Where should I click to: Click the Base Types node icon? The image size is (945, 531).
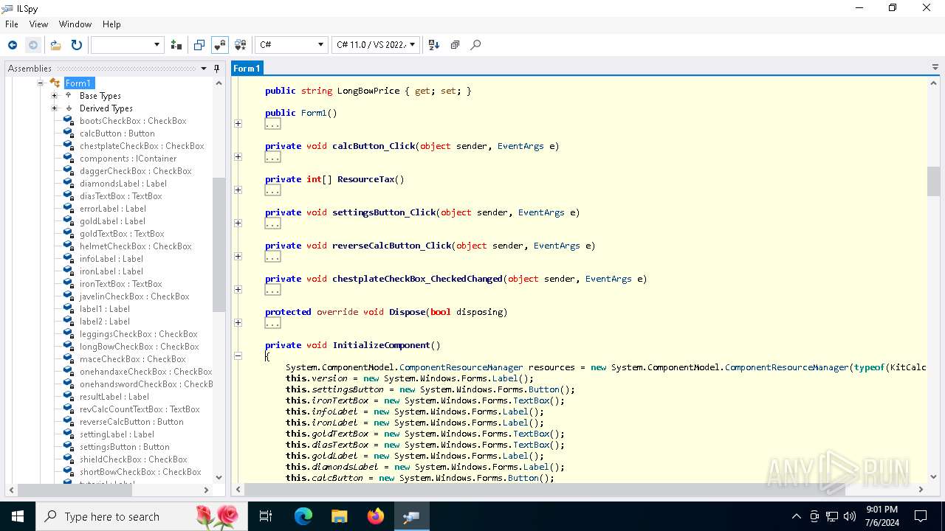[x=69, y=96]
